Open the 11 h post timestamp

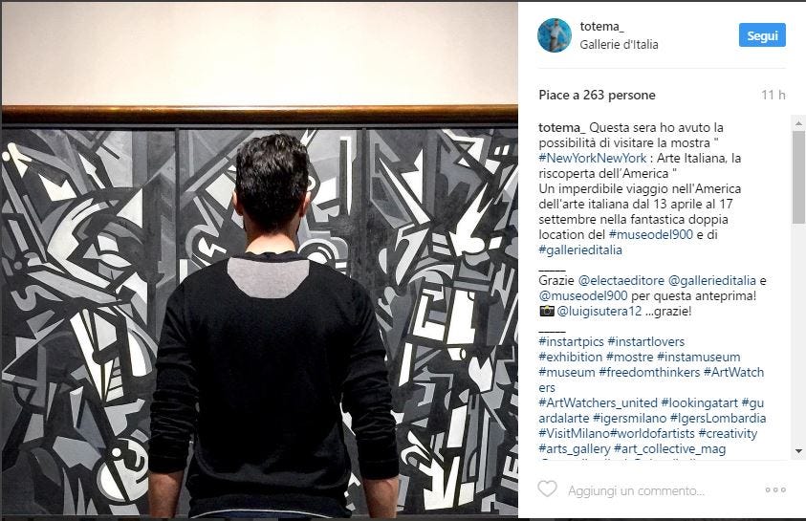[773, 95]
